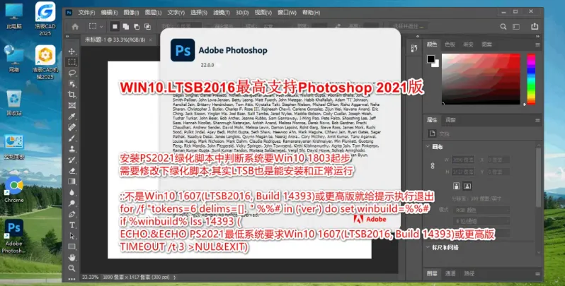Set canvas orientation to portrait
Screen dimensions: 565x286
tap(457, 186)
